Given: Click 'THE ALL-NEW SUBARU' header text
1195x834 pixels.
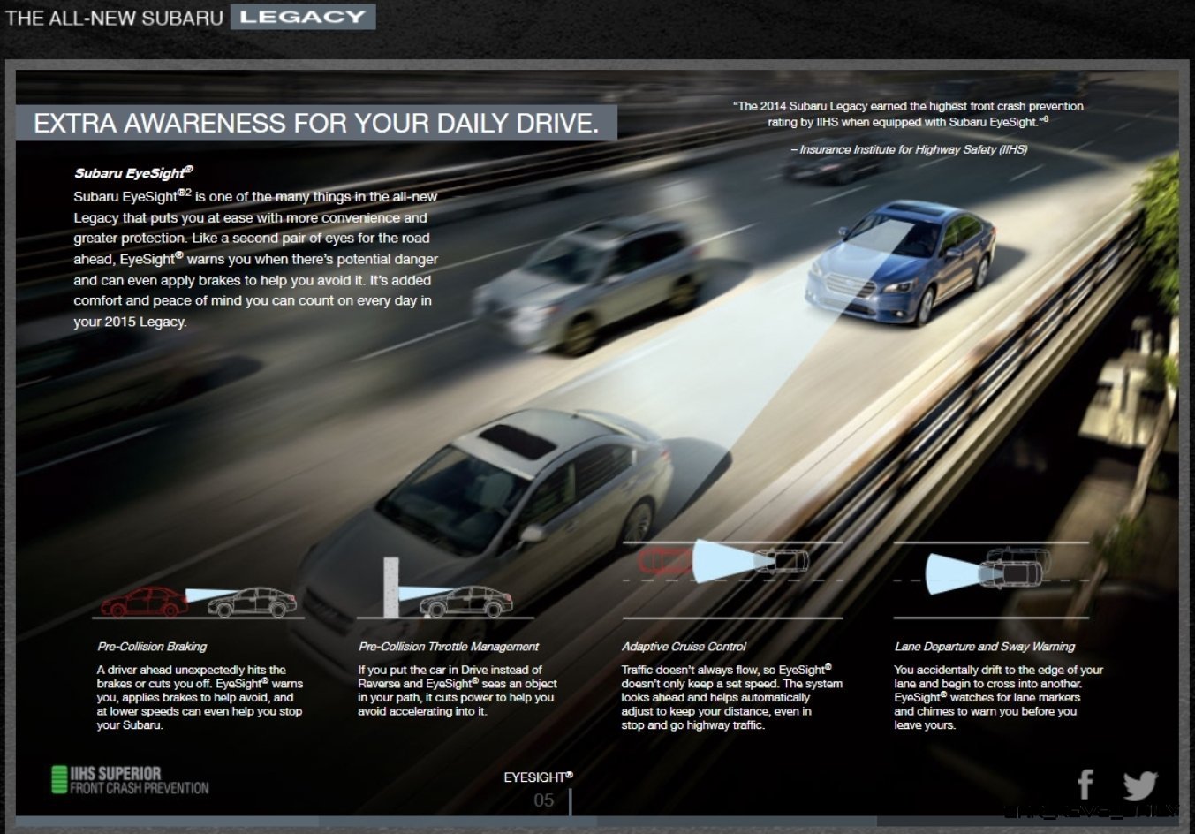Looking at the screenshot, I should [115, 18].
